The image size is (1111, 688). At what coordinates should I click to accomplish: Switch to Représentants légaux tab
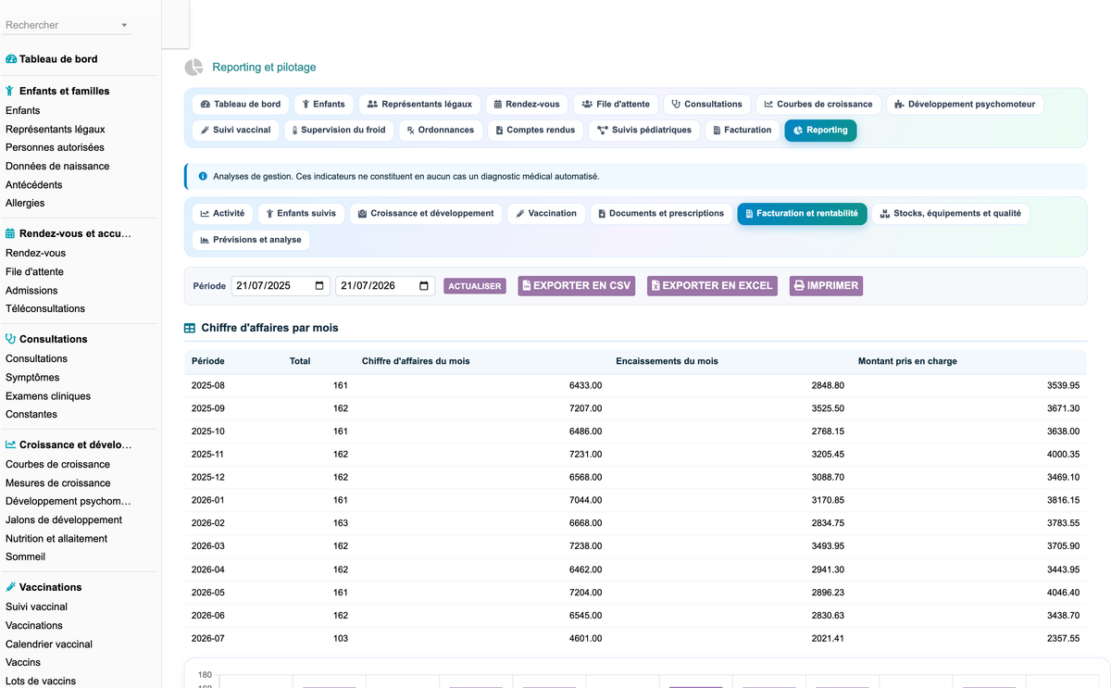[419, 105]
